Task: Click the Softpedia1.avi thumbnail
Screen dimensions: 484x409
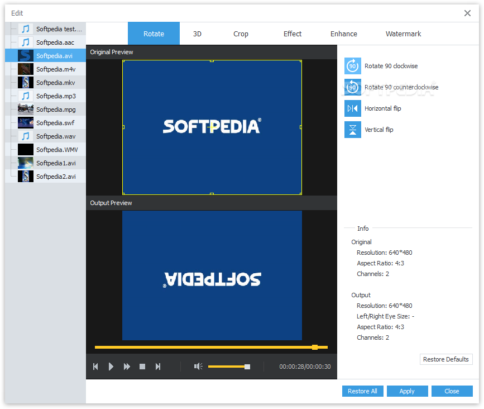Action: (x=26, y=163)
